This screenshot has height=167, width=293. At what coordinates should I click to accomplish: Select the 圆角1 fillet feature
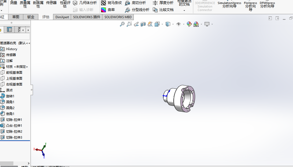[7, 102]
